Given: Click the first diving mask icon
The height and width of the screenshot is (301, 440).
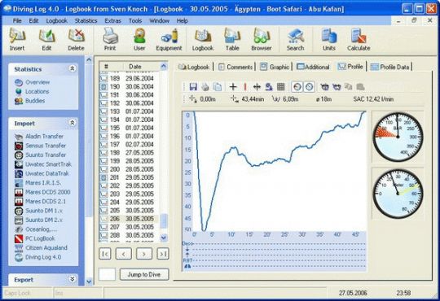Looking at the screenshot, I should click(x=324, y=87).
